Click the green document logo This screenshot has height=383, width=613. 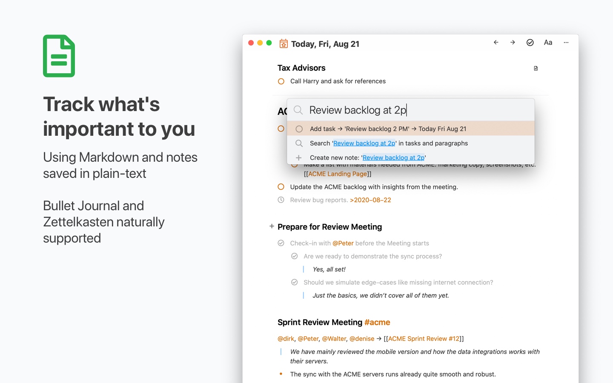(59, 56)
